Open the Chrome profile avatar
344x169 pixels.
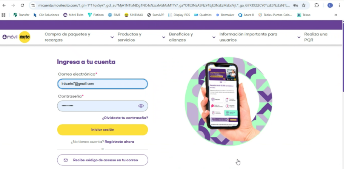(330, 5)
